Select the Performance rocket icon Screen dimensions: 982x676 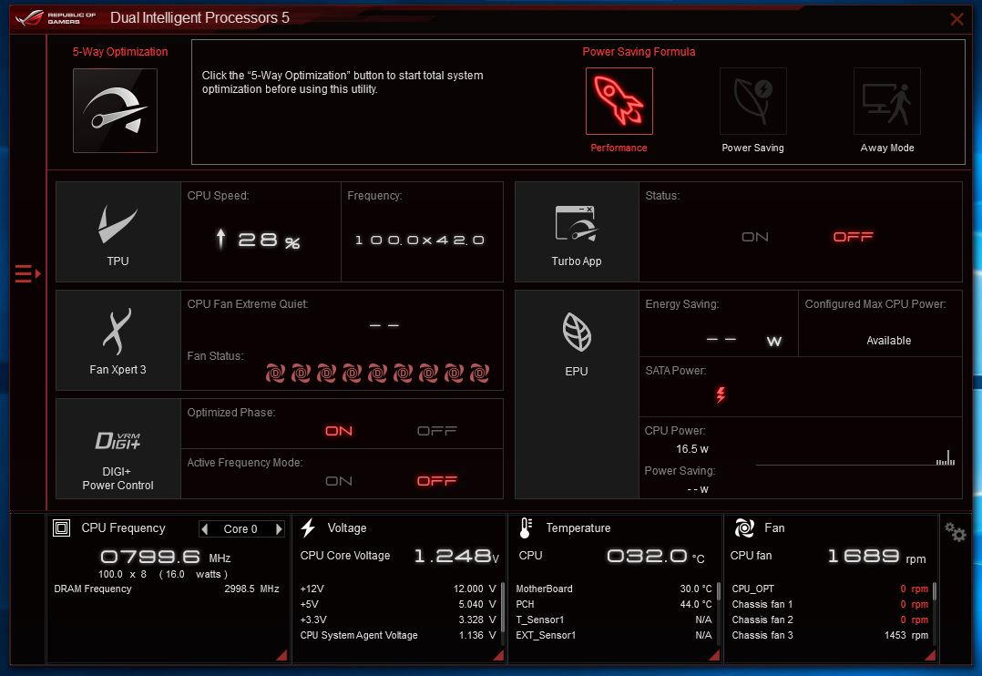tap(619, 101)
